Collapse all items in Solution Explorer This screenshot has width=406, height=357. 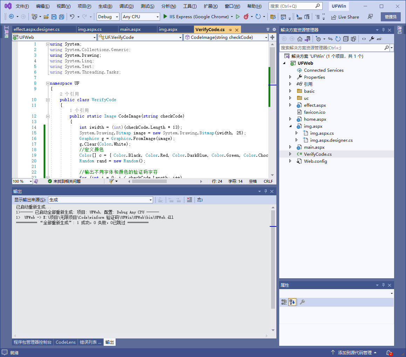point(346,39)
